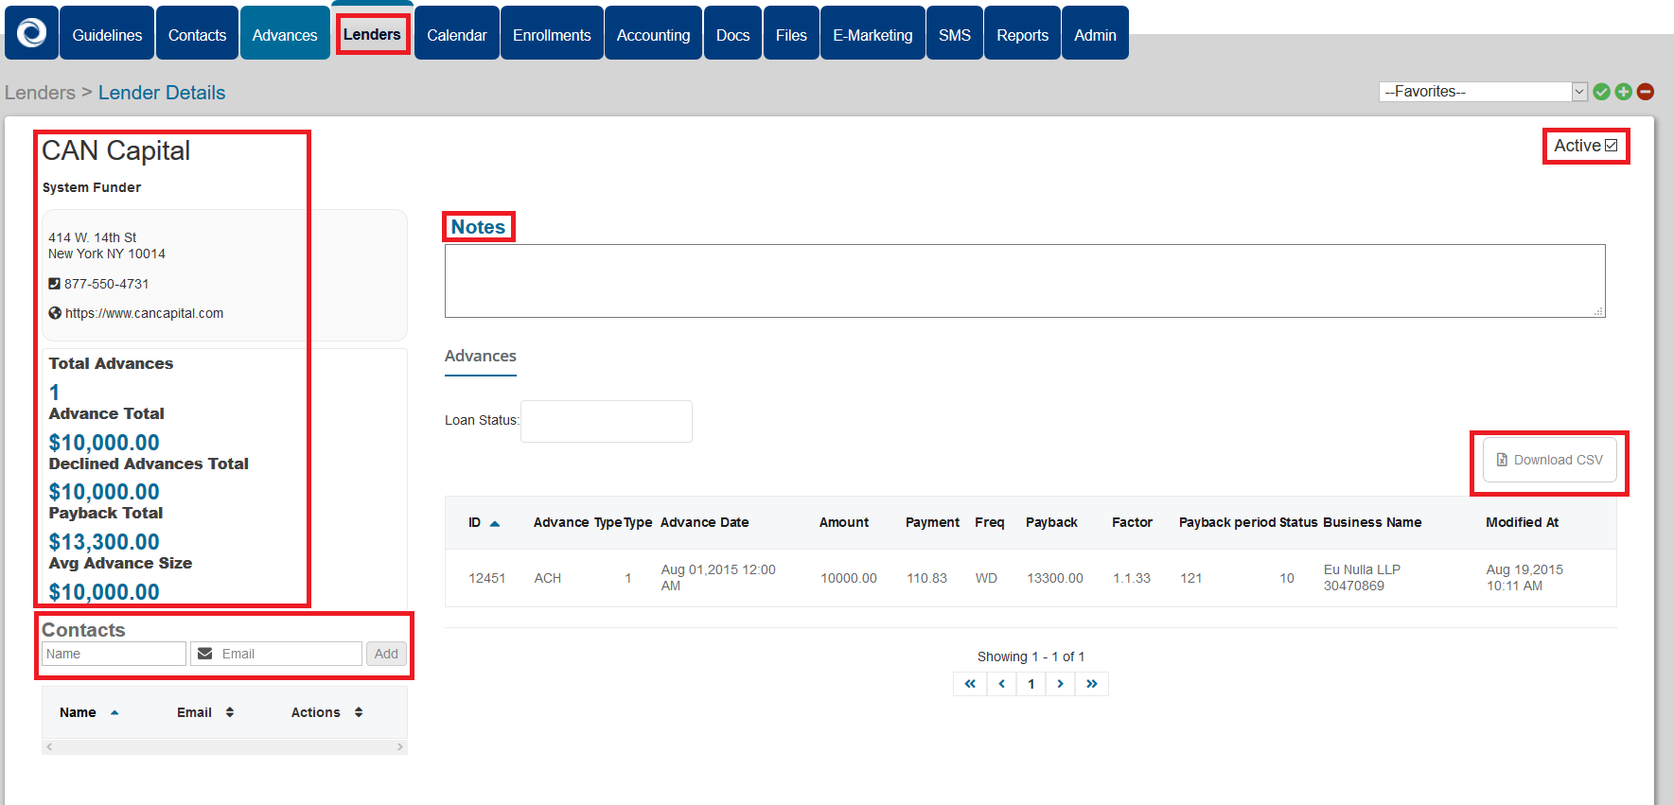Select the Advances sub-tab under Notes
Image resolution: width=1674 pixels, height=805 pixels.
tap(481, 357)
